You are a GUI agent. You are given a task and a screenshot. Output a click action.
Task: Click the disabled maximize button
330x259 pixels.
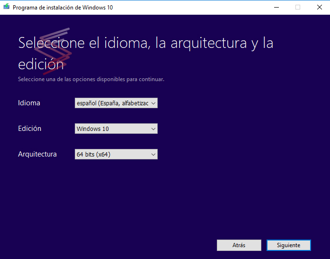[298, 7]
